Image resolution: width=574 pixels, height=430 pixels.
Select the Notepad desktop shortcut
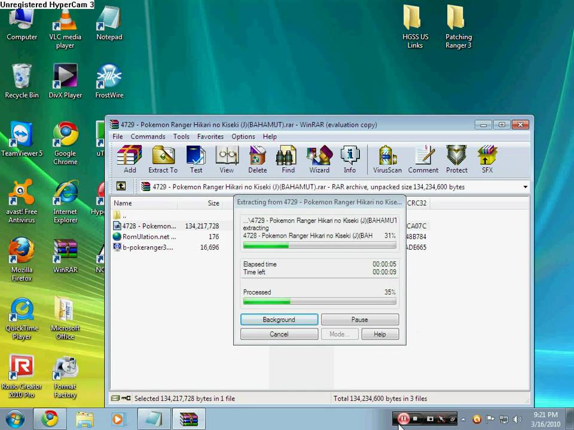[x=109, y=24]
